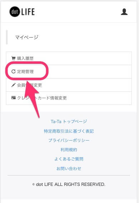Click the LIFE wordmark in the header
The width and height of the screenshot is (139, 203).
[28, 12]
